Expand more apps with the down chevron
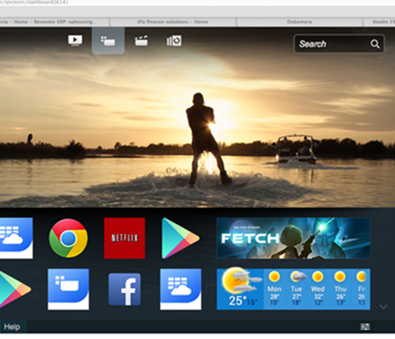This screenshot has height=339, width=395. coord(383,307)
